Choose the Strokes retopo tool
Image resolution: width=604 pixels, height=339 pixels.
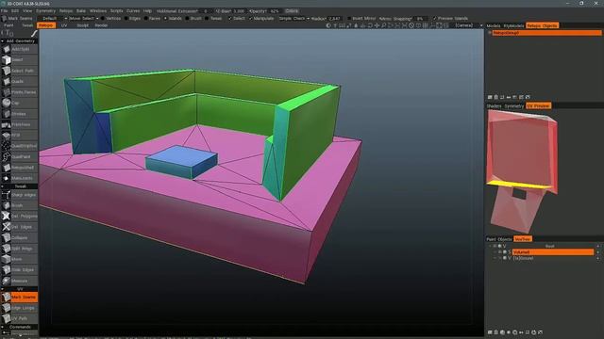pos(19,114)
